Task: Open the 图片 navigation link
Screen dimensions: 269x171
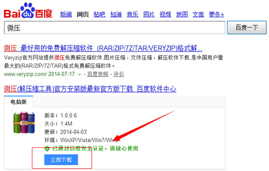Action: (x=149, y=14)
